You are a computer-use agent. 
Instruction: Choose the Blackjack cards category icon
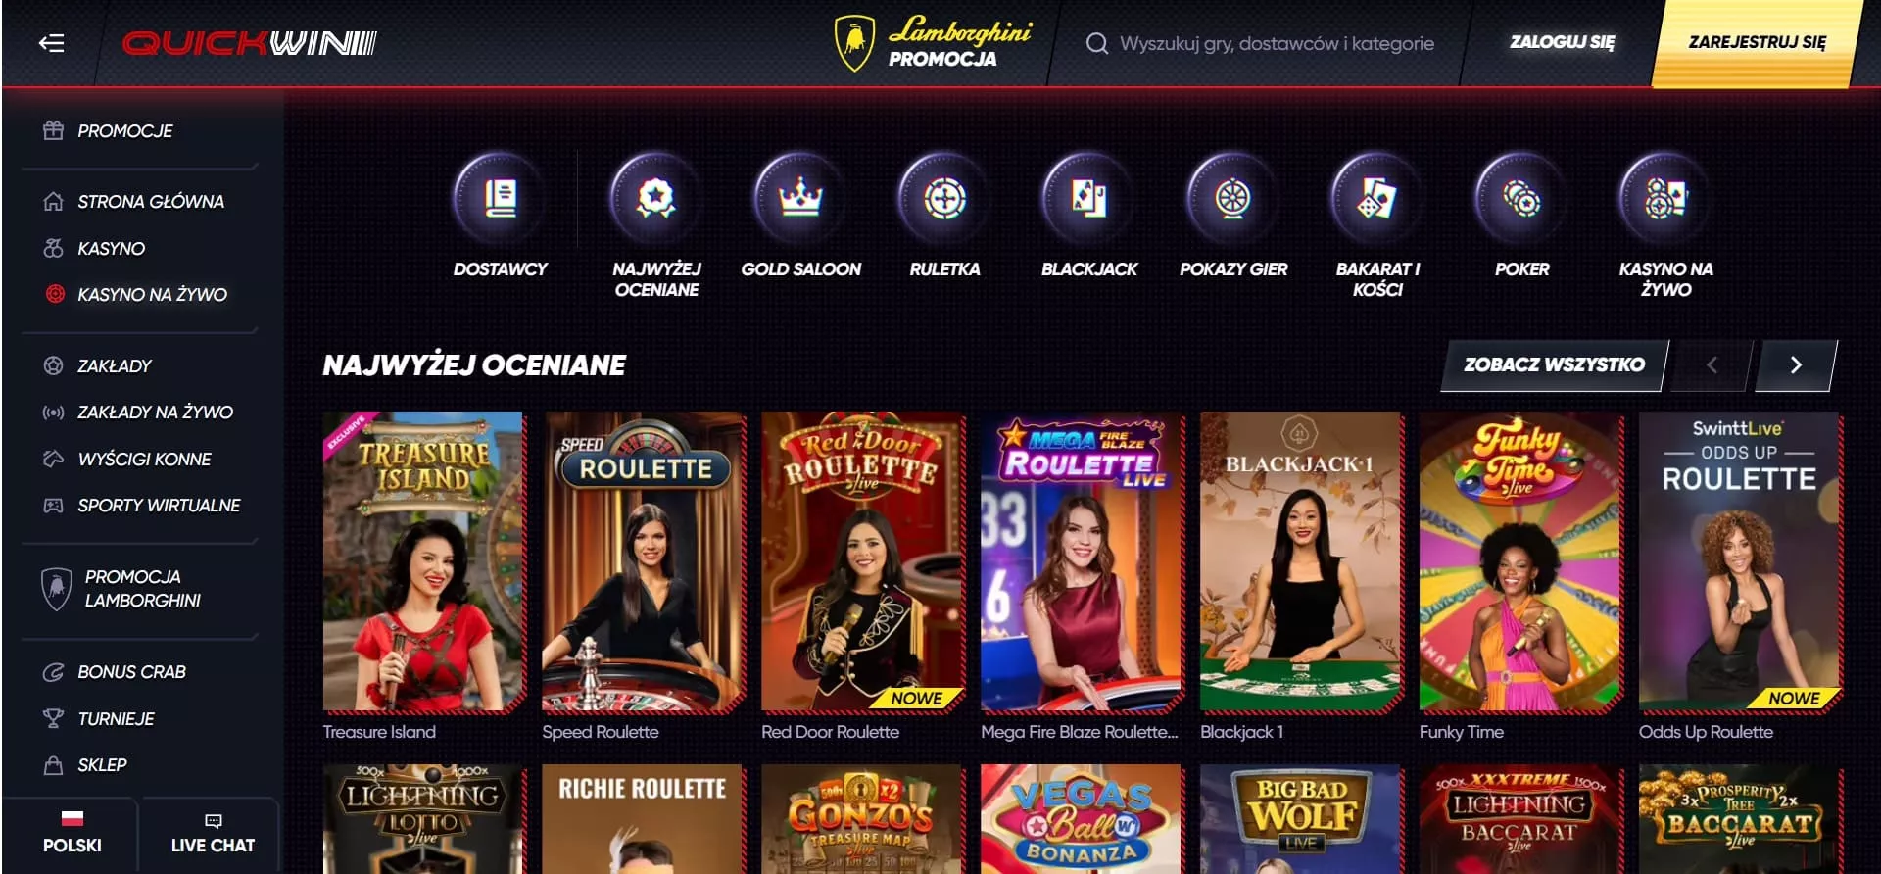pos(1088,199)
